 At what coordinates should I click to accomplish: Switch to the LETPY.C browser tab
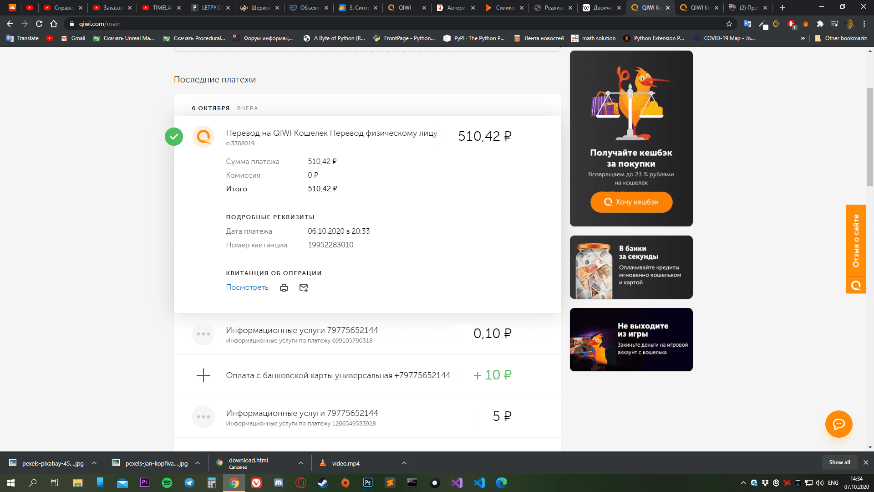211,8
